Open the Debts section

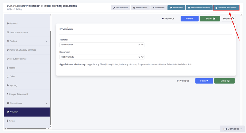point(27,77)
